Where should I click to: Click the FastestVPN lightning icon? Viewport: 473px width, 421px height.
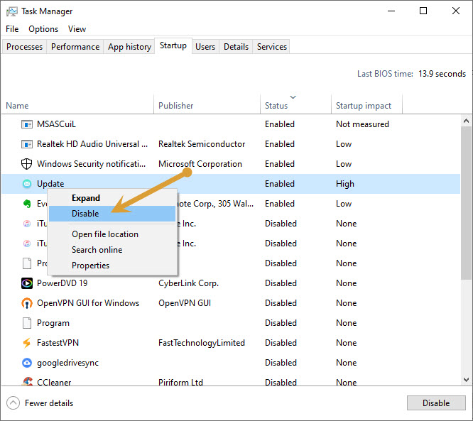tap(27, 343)
